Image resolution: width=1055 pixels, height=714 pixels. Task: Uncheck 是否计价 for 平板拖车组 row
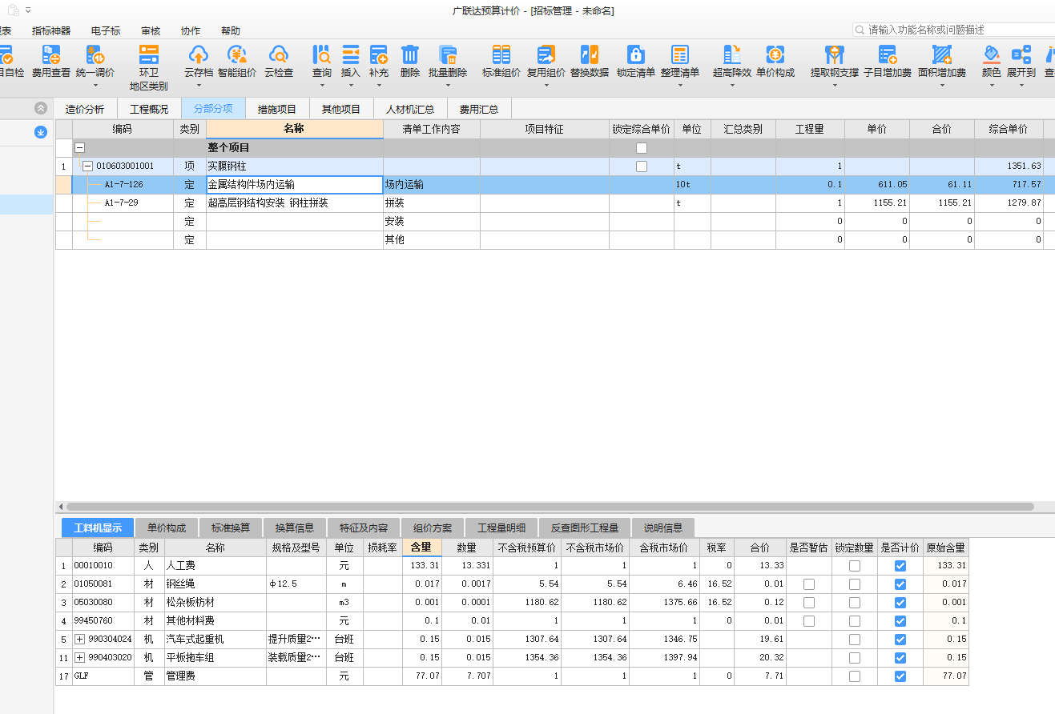(x=900, y=657)
